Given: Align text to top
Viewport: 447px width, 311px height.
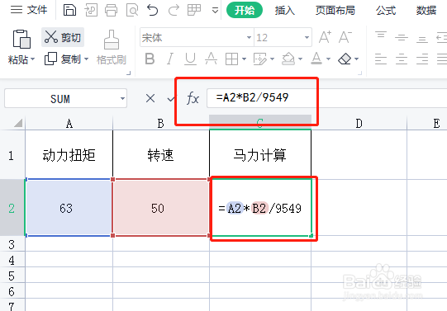Looking at the screenshot, I should (x=381, y=35).
